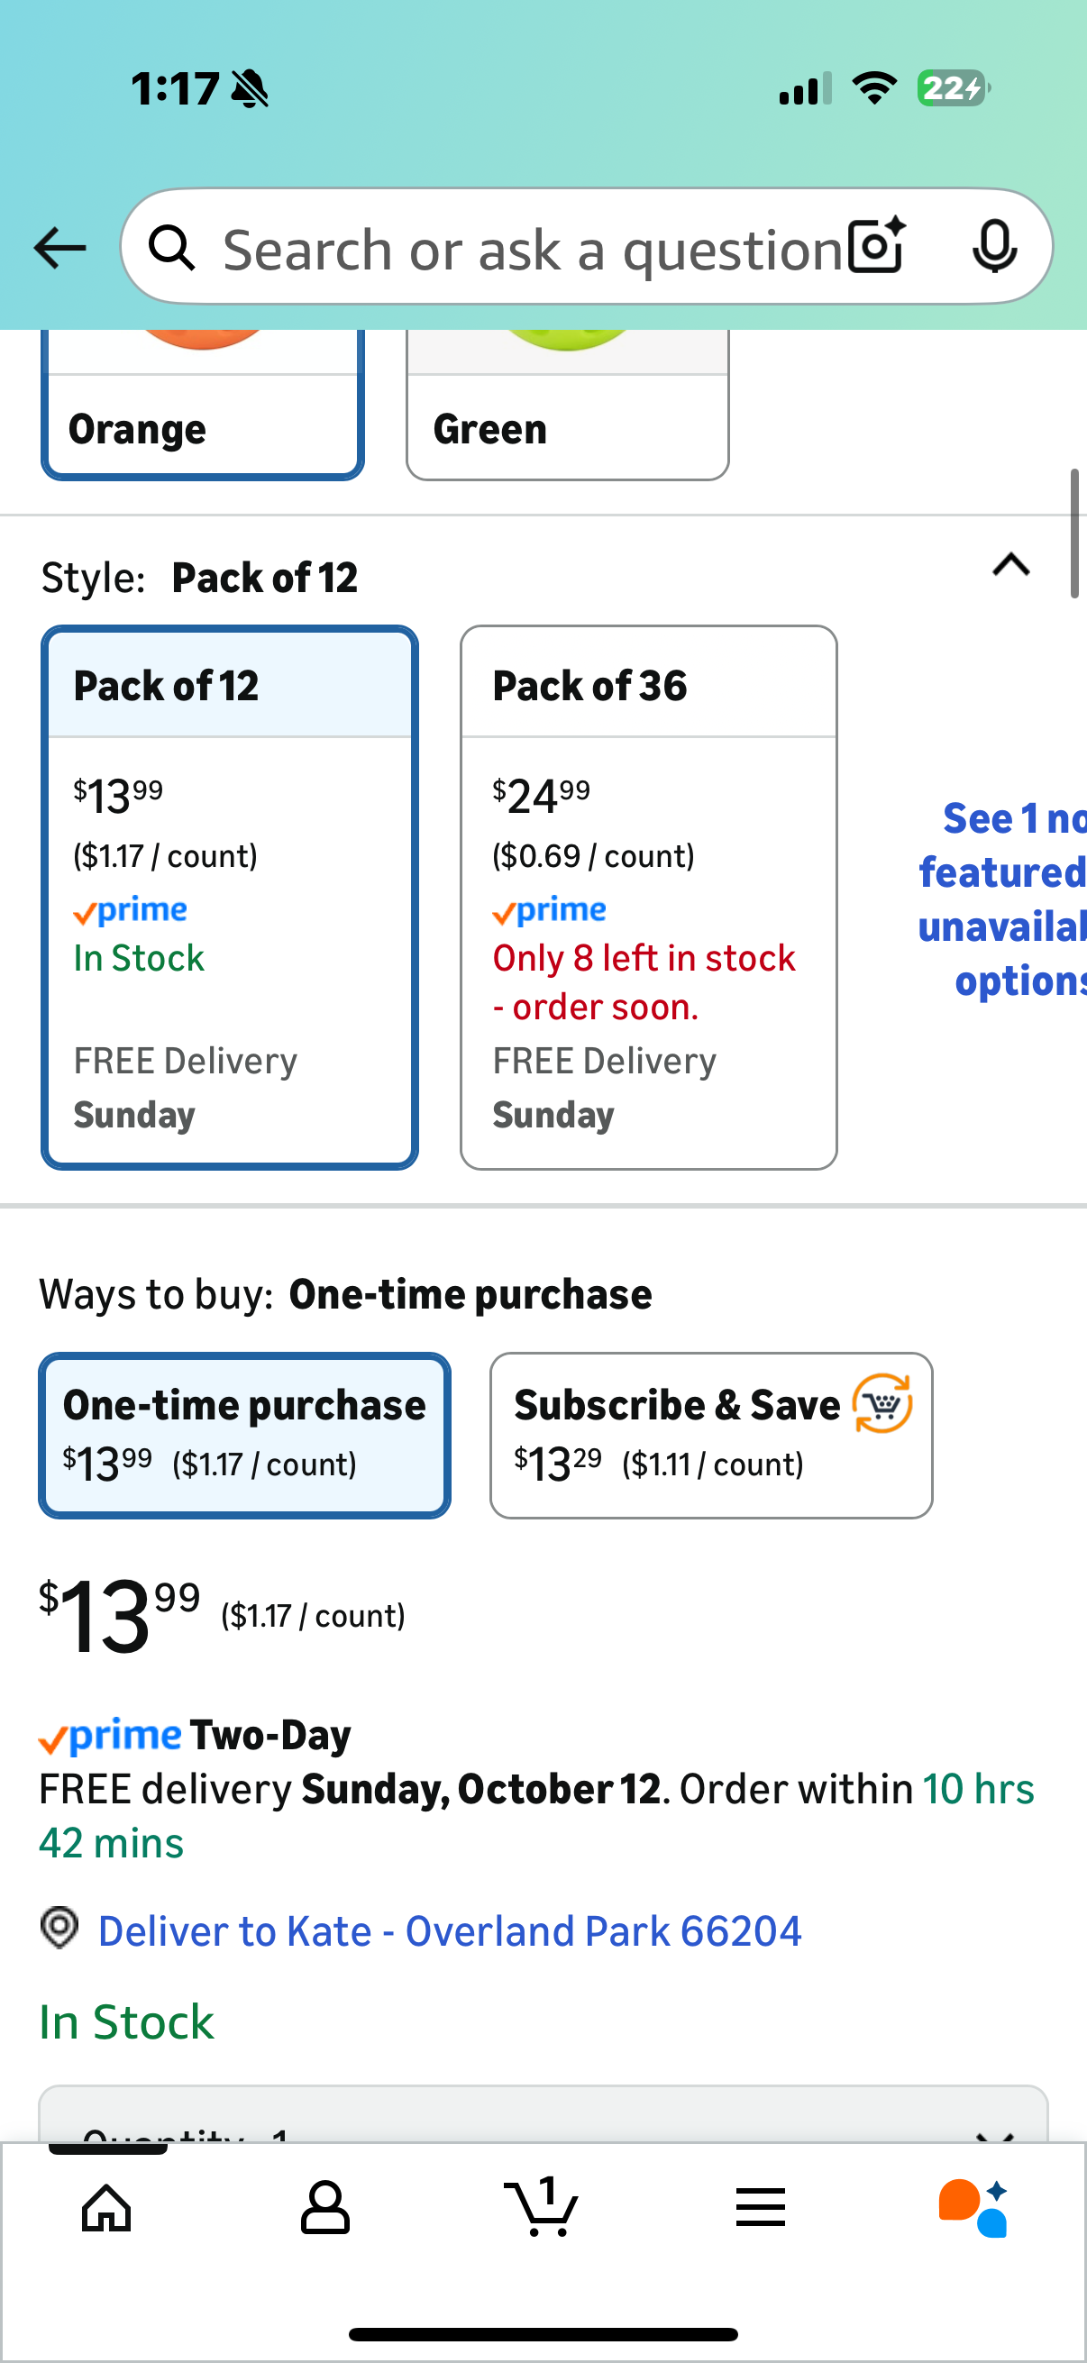Select the Pack of 12 style option
This screenshot has height=2363, width=1087.
pyautogui.click(x=229, y=897)
